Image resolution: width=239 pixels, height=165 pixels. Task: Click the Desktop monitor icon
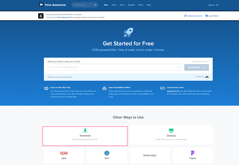pyautogui.click(x=171, y=131)
